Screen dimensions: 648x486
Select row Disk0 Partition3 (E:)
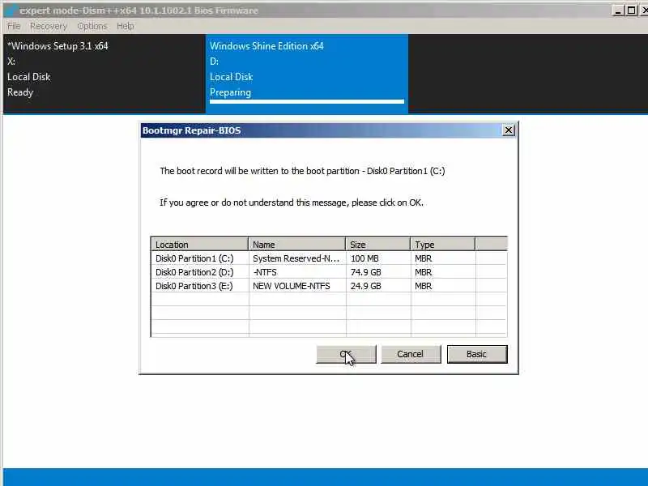(x=329, y=286)
